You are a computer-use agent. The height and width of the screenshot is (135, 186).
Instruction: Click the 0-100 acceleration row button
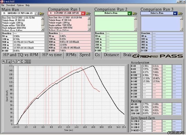tap(135, 75)
